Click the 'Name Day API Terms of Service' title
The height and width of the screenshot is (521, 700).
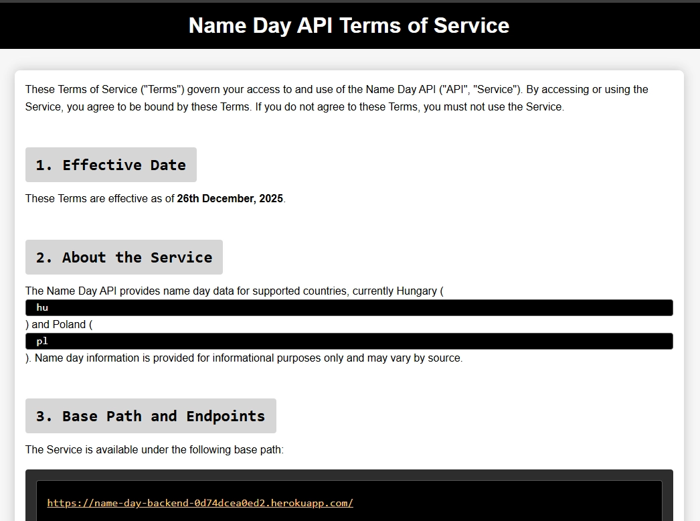point(349,25)
